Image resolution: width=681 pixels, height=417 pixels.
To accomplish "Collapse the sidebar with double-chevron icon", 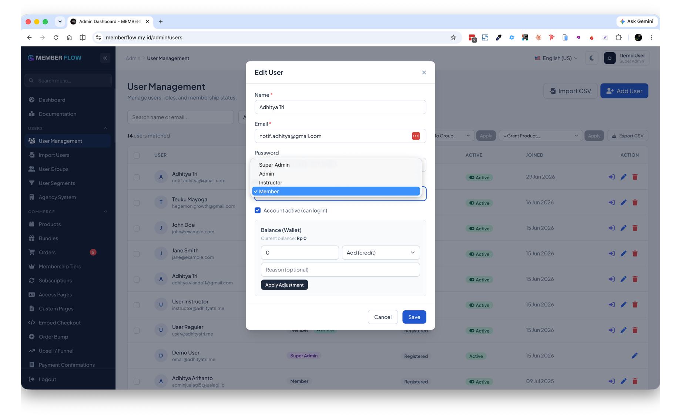I will click(105, 58).
